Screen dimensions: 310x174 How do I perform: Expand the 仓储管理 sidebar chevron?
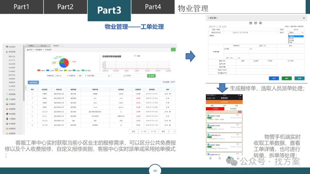click(20, 104)
